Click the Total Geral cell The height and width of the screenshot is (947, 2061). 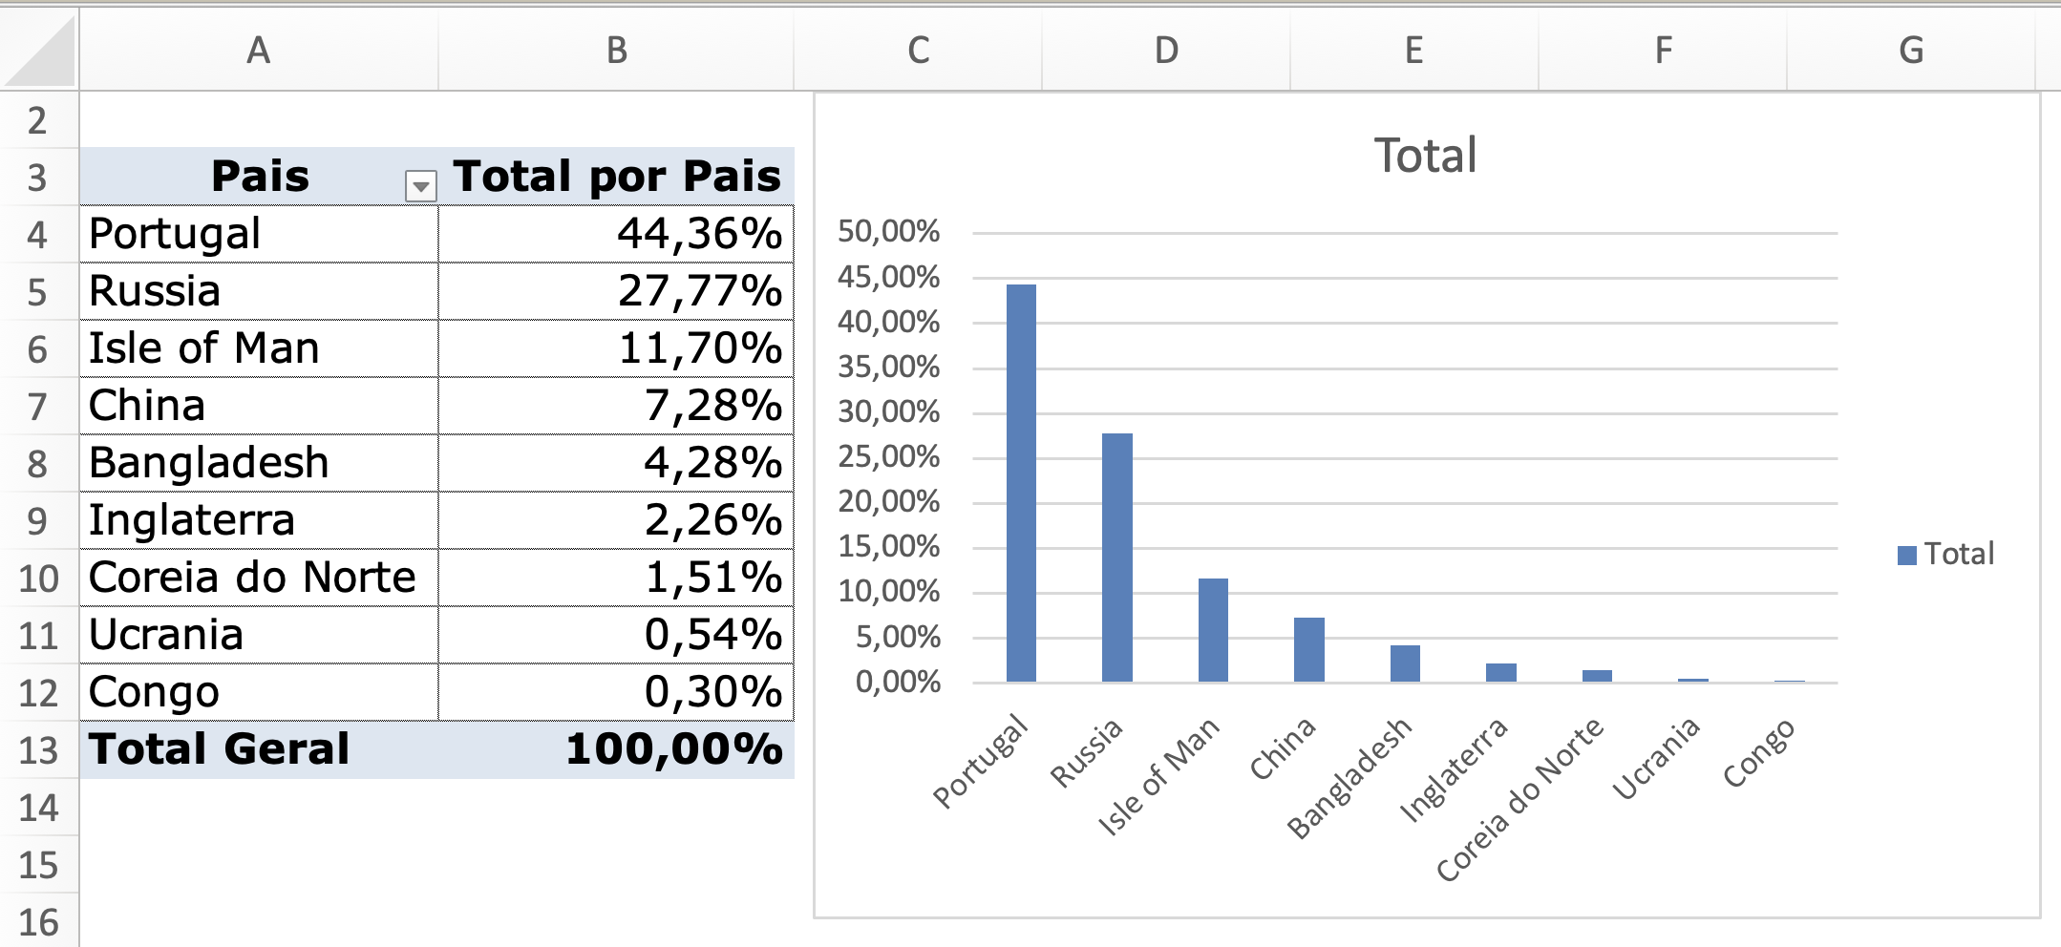258,749
